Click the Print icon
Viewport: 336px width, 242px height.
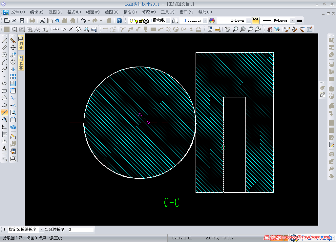point(32,21)
